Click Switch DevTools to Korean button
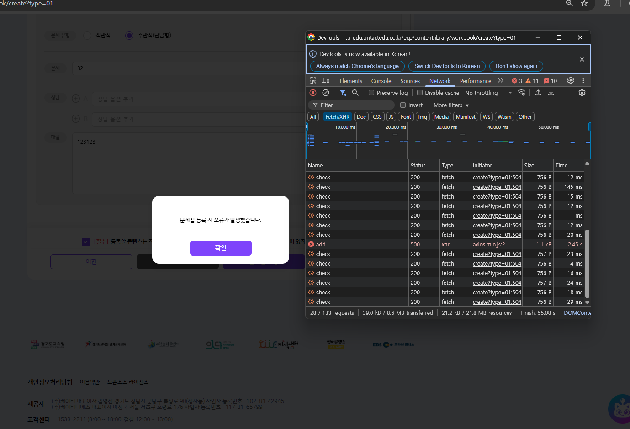 [x=447, y=66]
